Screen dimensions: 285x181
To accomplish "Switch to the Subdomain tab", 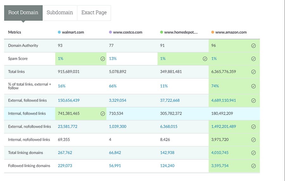I will [60, 13].
